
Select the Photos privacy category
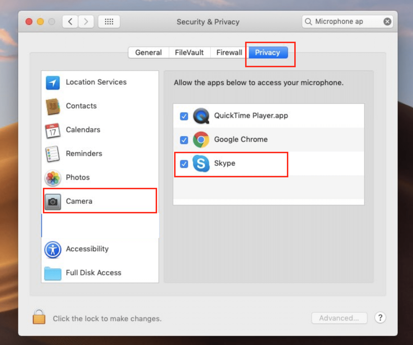click(78, 177)
